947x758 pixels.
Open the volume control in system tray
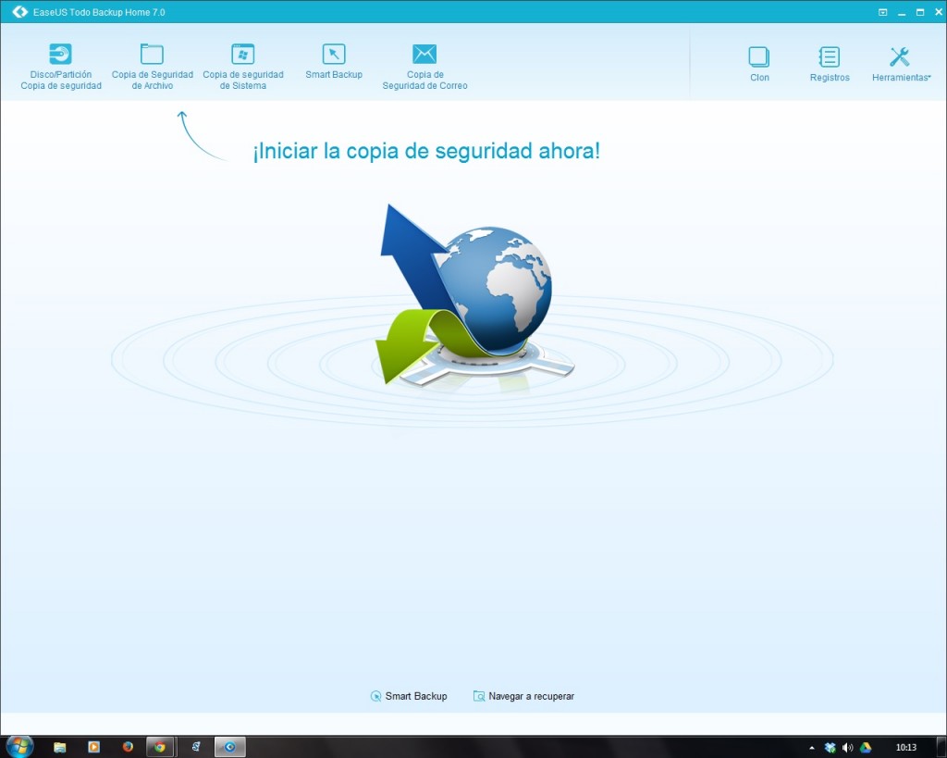pos(847,747)
